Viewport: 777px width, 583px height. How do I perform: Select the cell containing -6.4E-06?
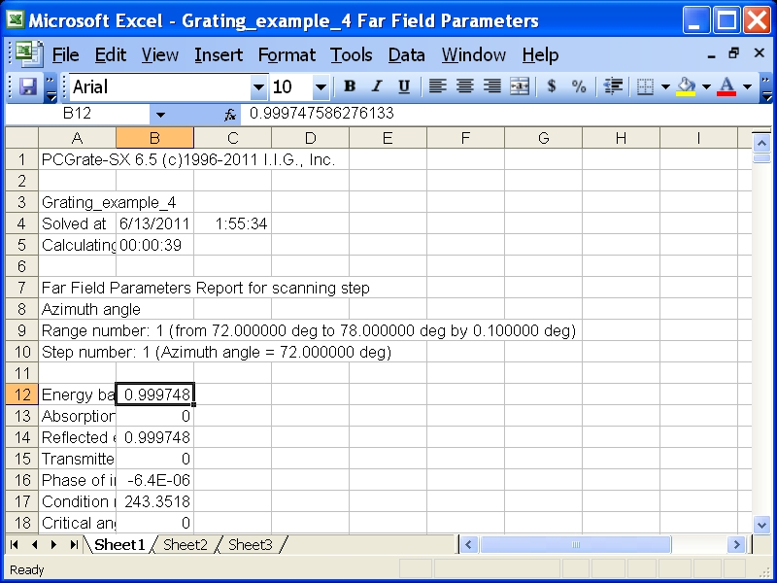pyautogui.click(x=155, y=480)
